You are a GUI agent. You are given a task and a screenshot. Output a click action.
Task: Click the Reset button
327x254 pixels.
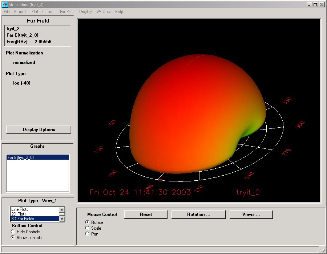[146, 214]
